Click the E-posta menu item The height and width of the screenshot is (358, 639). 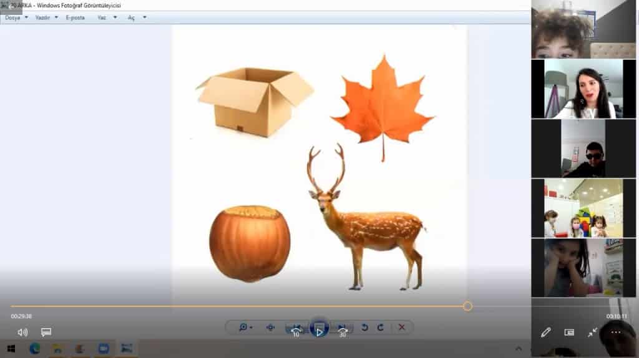[x=76, y=17]
